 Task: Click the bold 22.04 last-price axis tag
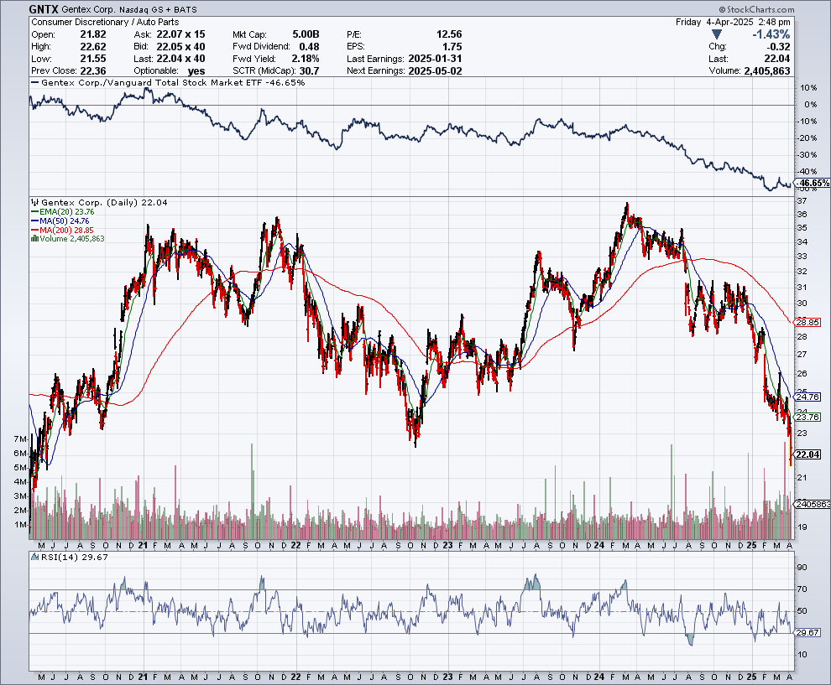[807, 454]
